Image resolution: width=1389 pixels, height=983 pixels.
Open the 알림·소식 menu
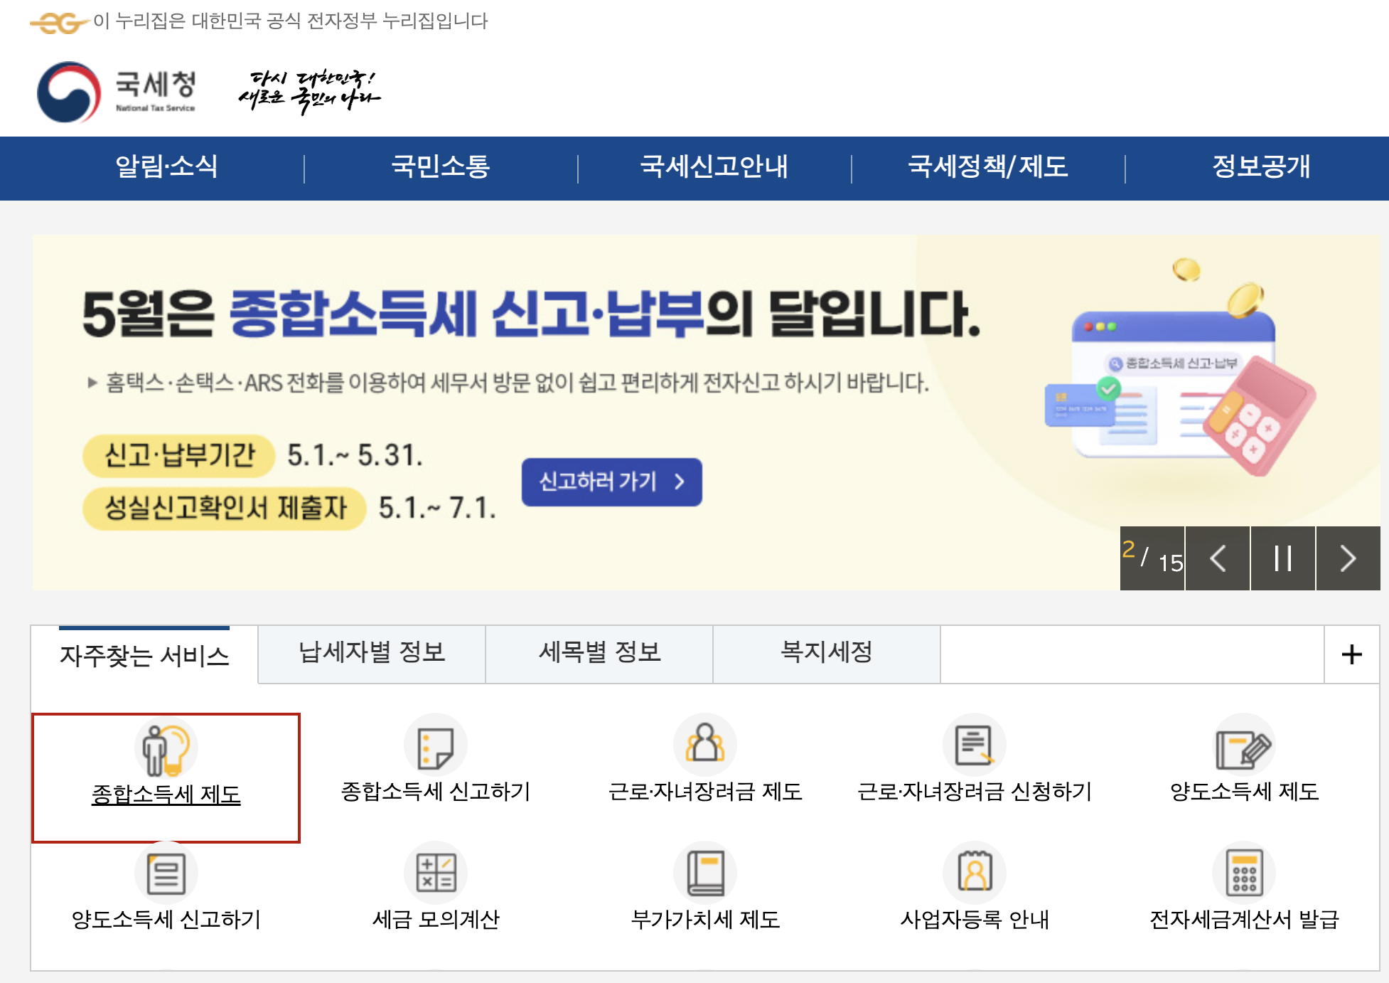click(166, 167)
